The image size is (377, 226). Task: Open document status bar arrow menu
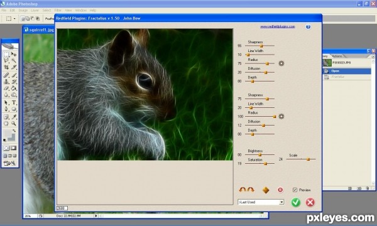click(x=96, y=216)
